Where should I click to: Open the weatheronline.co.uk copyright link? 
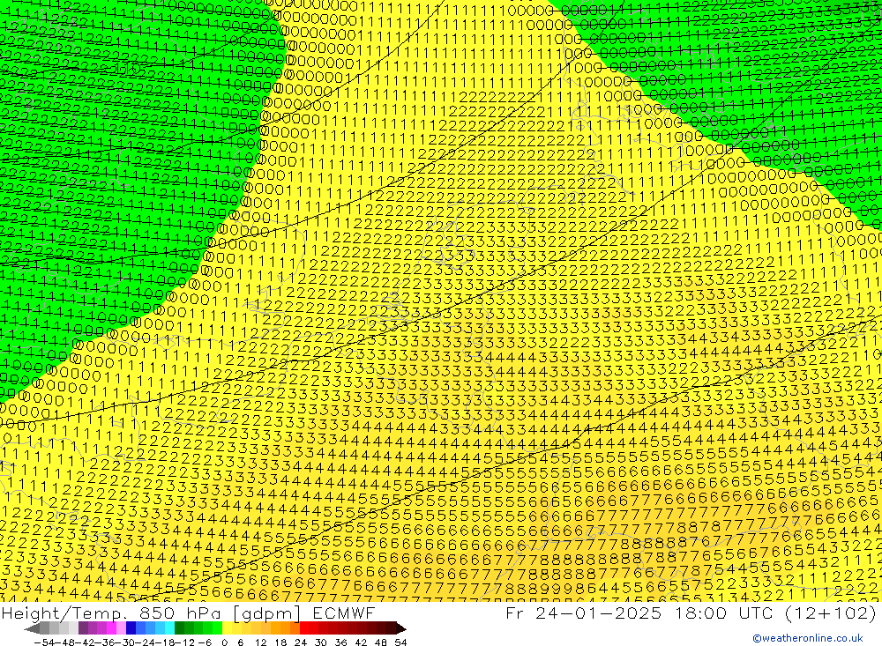pyautogui.click(x=808, y=638)
